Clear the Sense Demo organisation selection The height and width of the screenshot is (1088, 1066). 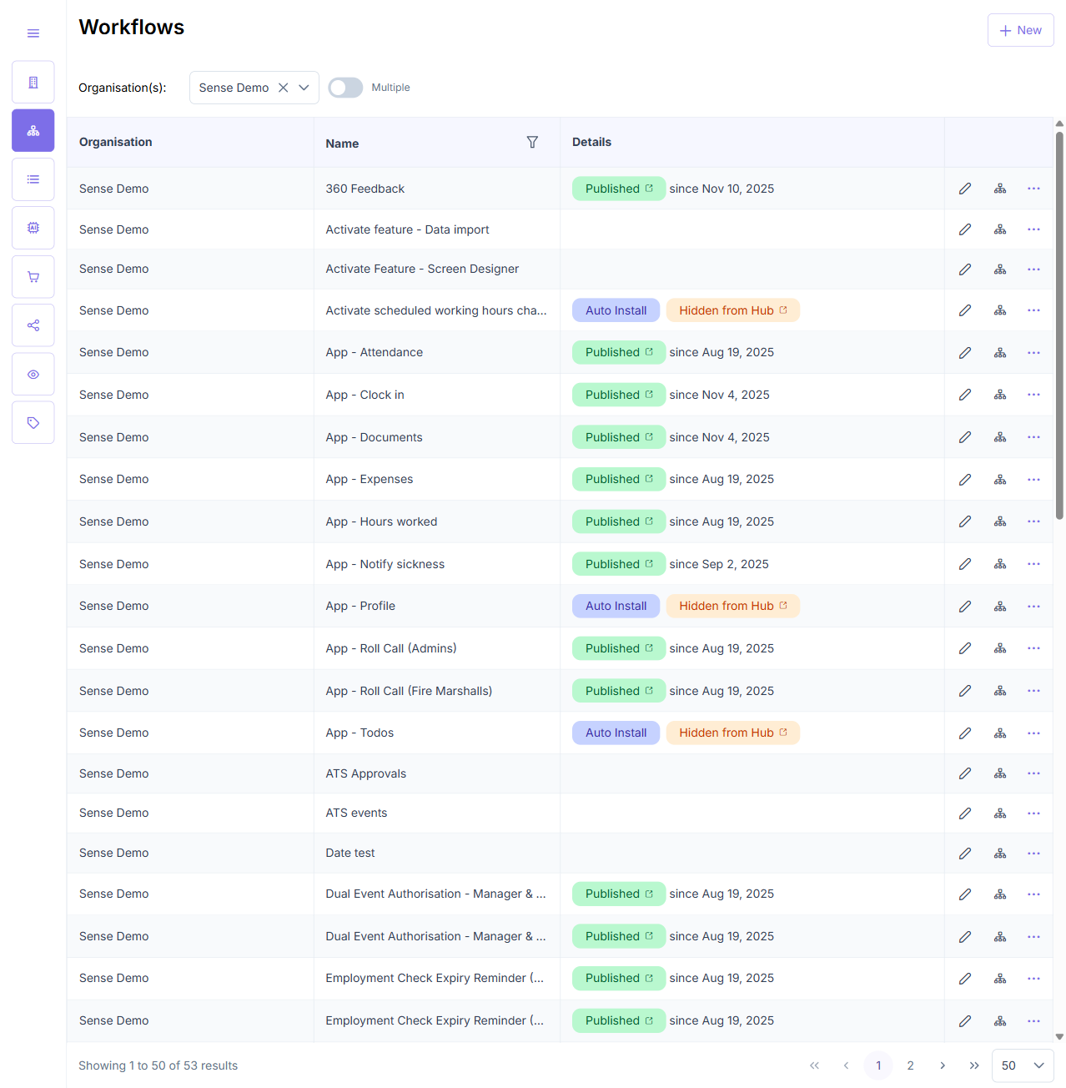pos(284,88)
